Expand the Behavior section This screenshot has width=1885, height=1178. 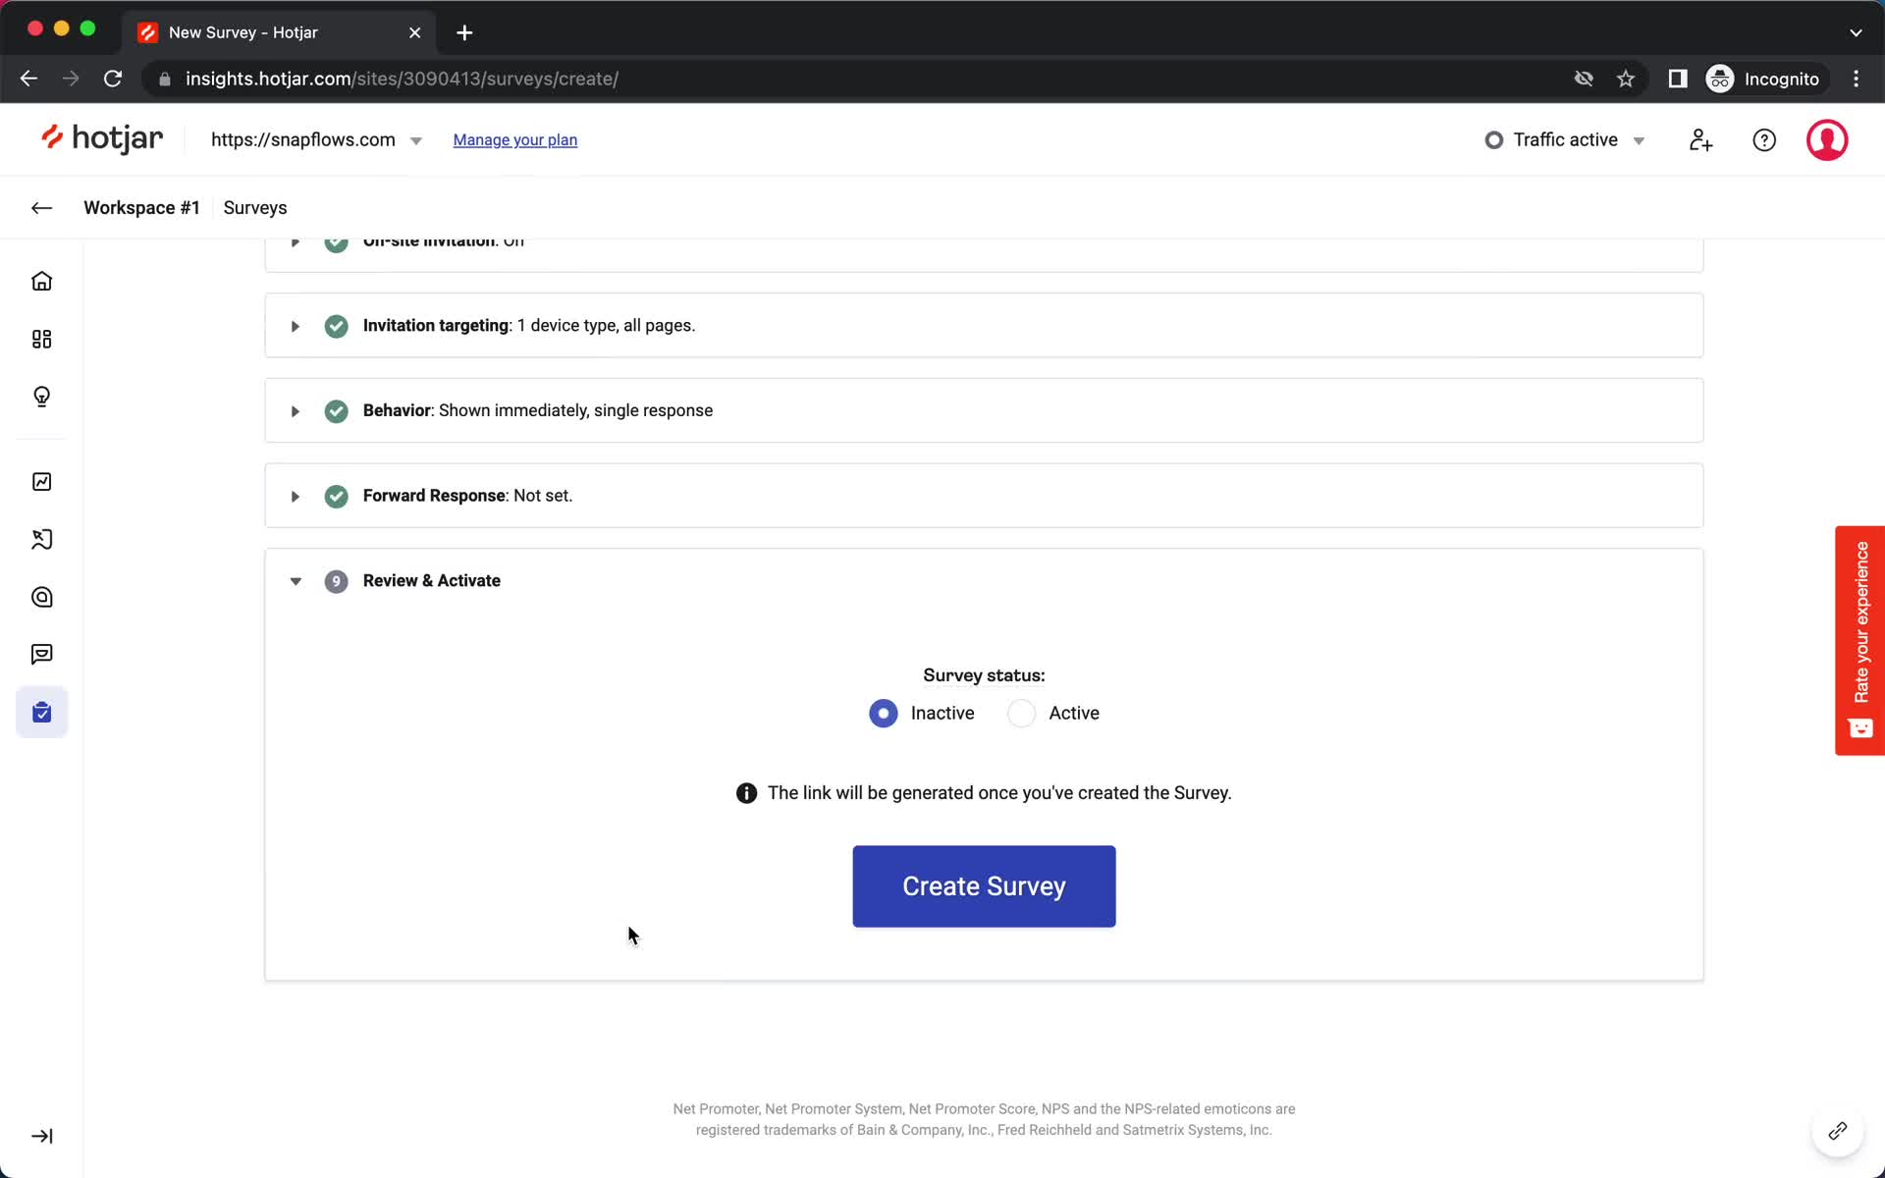pyautogui.click(x=295, y=410)
